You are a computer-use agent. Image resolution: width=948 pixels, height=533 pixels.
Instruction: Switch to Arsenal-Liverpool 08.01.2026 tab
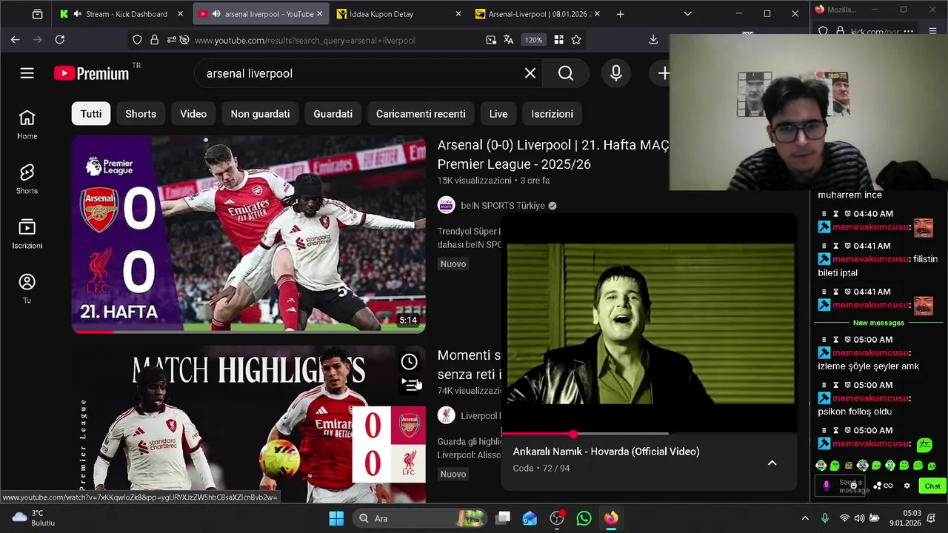click(538, 14)
